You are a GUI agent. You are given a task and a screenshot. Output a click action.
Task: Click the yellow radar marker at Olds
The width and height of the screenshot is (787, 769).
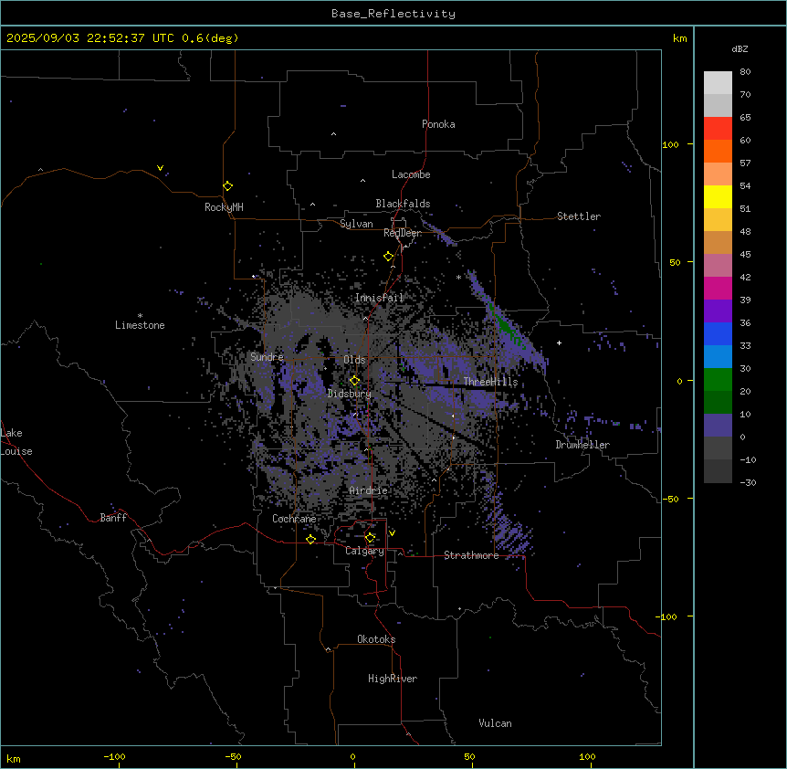click(x=354, y=381)
